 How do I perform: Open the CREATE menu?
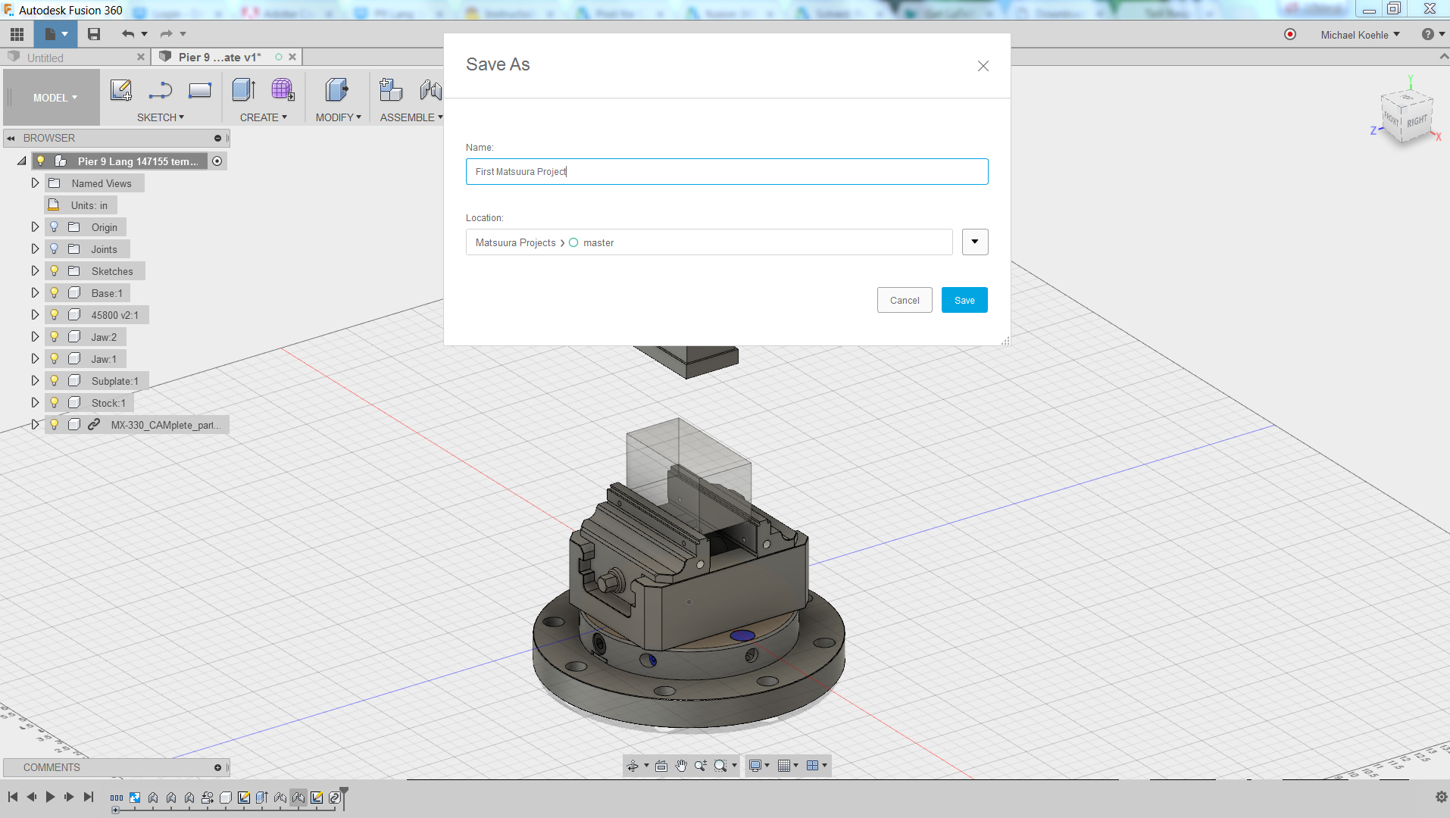click(x=264, y=117)
